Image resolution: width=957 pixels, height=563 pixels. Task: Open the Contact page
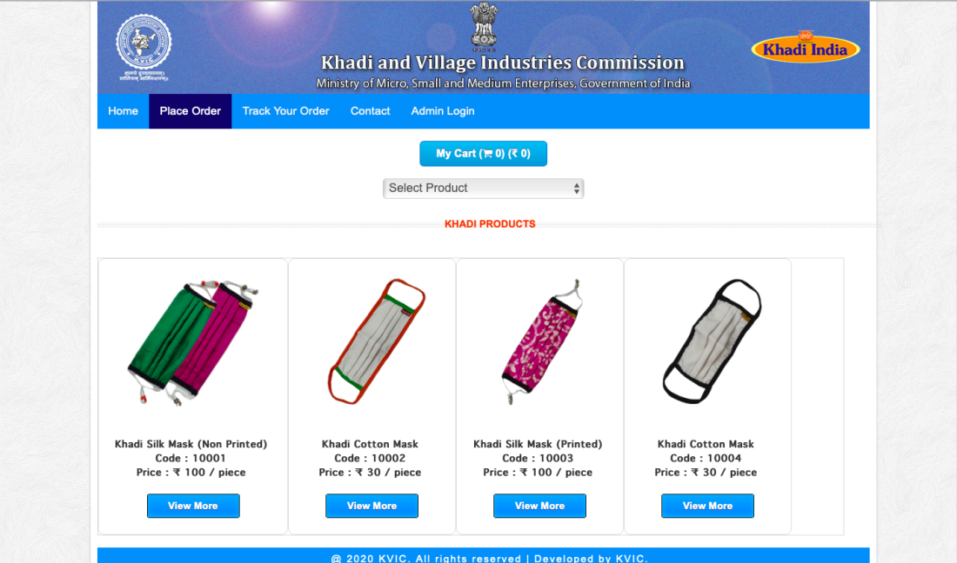click(x=370, y=111)
